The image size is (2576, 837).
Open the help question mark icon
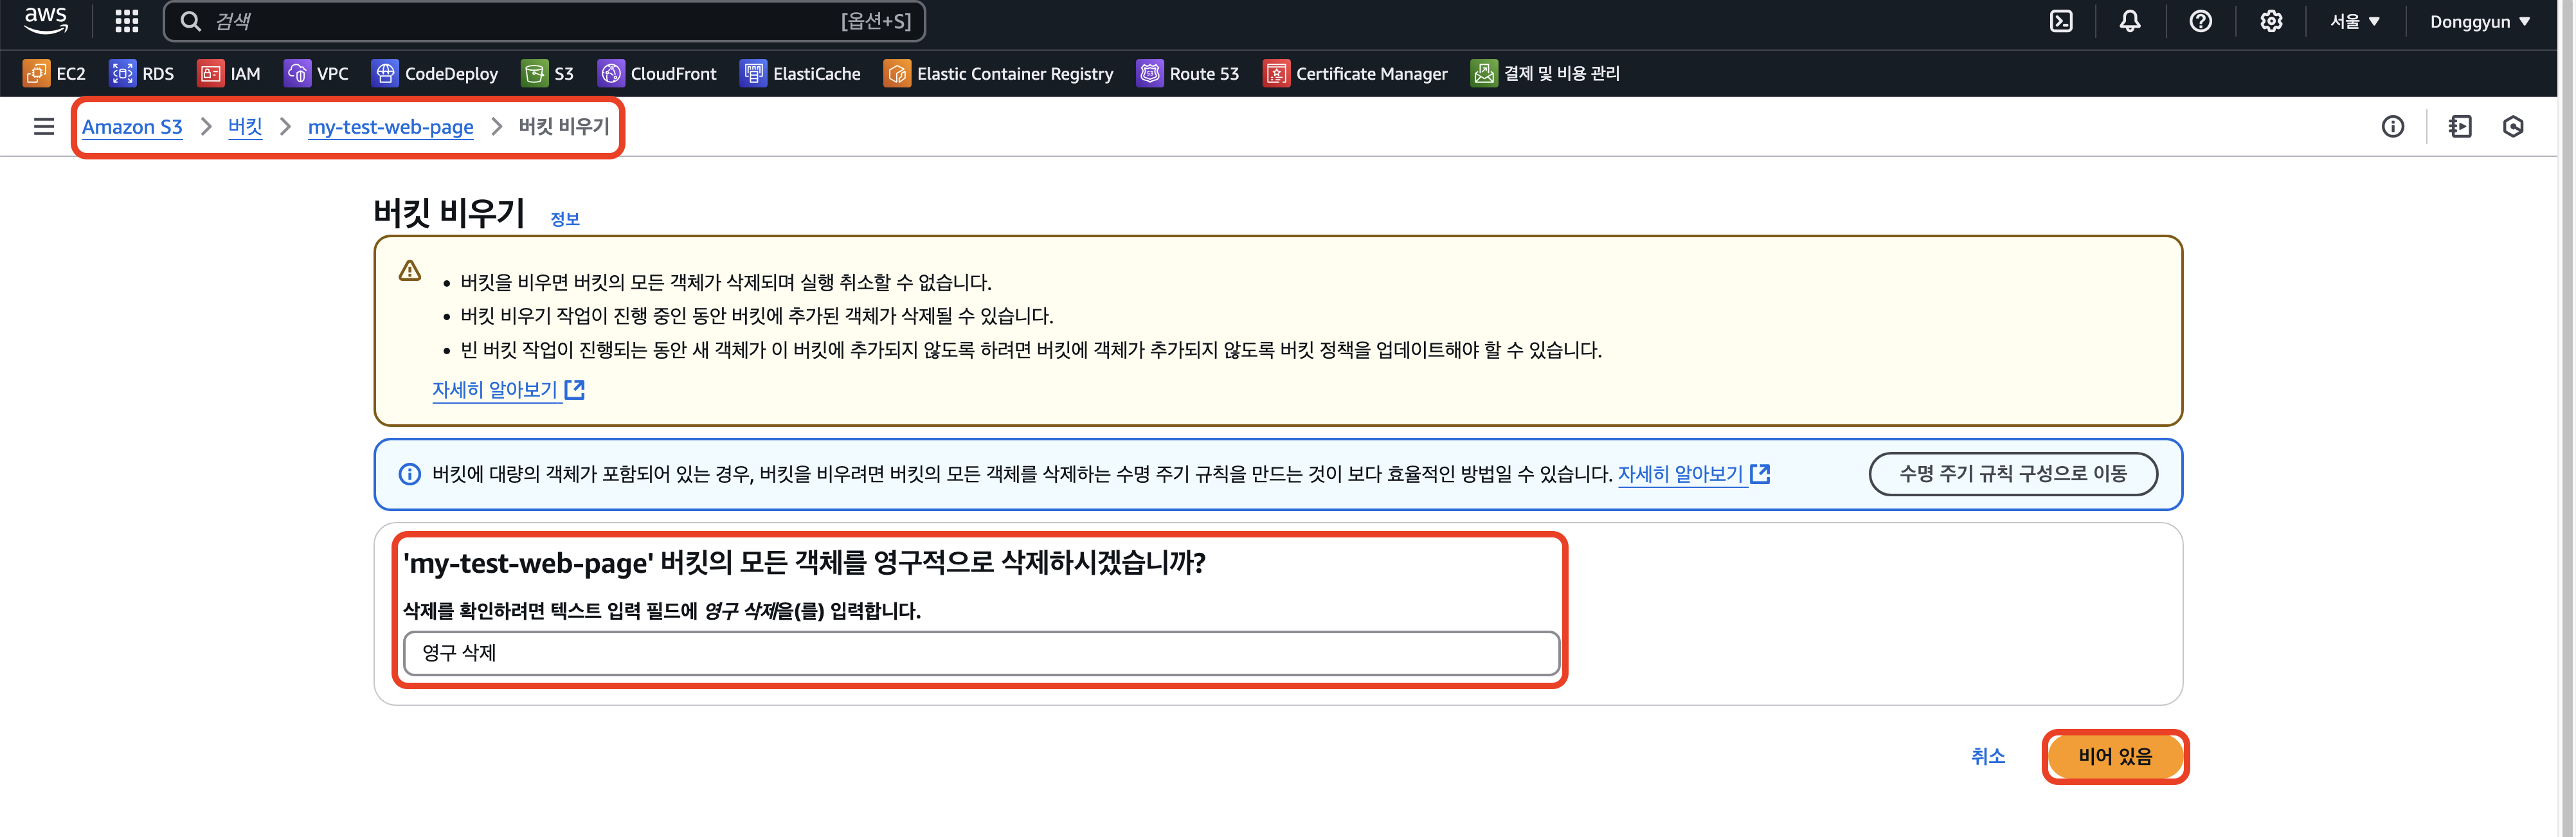coord(2200,21)
